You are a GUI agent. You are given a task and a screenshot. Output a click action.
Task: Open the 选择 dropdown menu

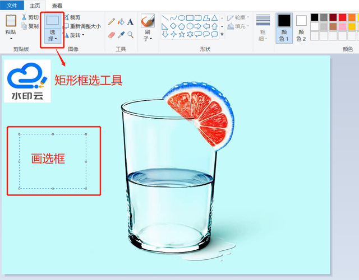click(x=52, y=36)
